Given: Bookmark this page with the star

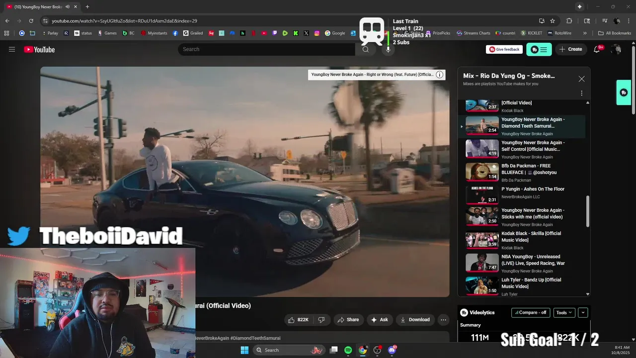Looking at the screenshot, I should [x=553, y=21].
